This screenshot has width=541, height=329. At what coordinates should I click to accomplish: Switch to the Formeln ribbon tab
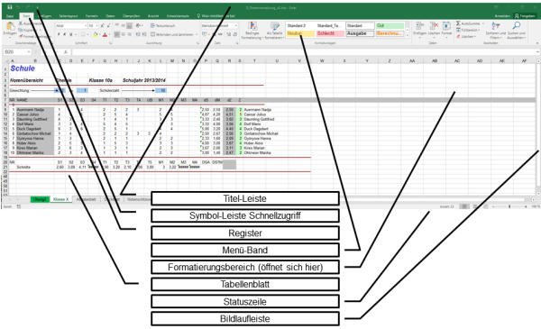point(92,16)
